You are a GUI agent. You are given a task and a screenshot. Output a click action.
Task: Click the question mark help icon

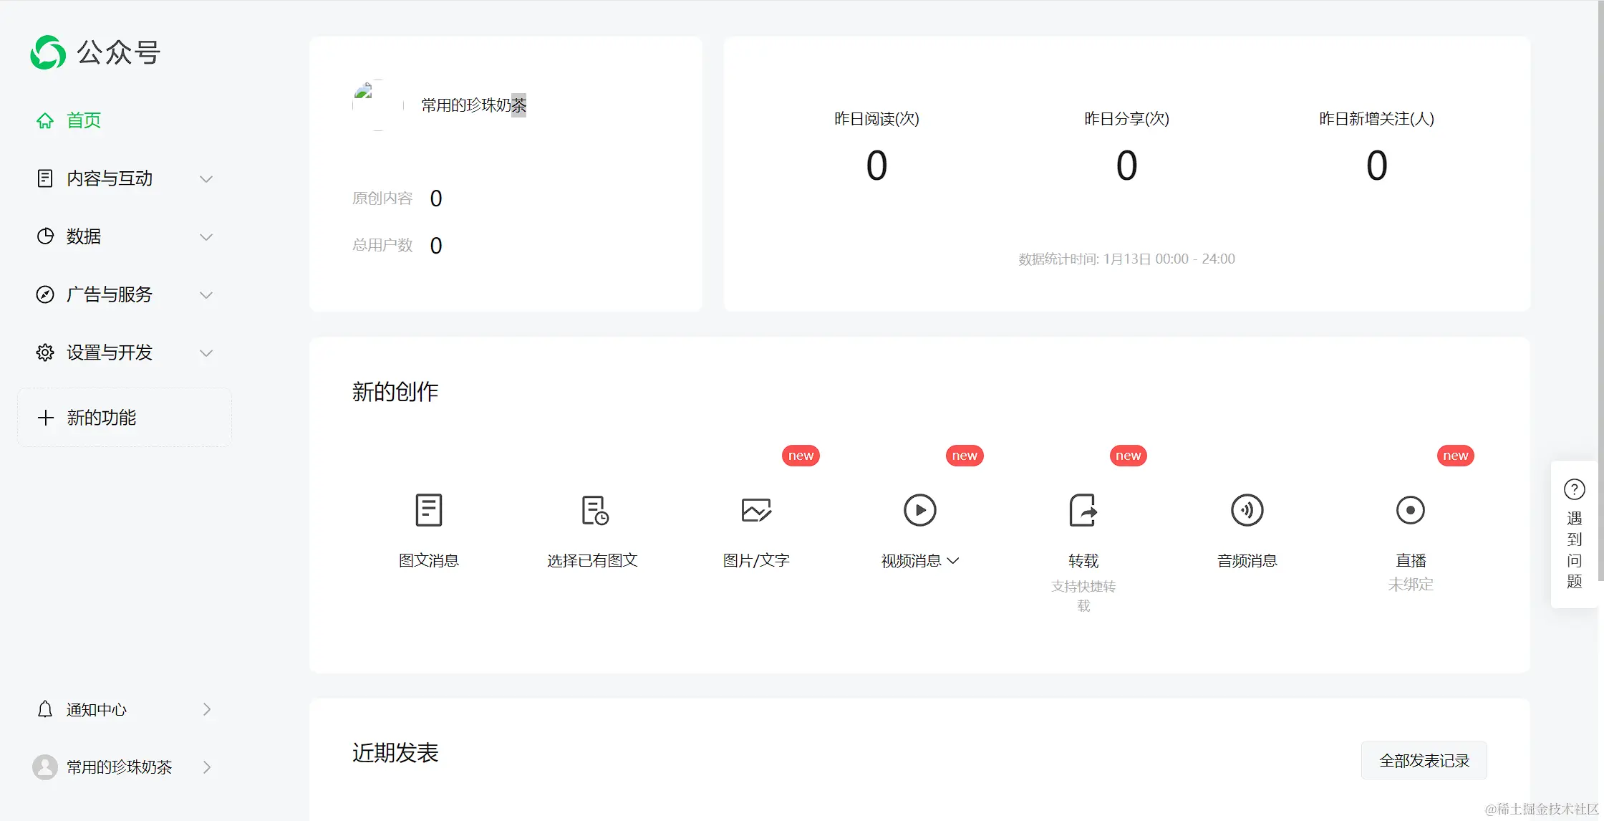point(1574,489)
